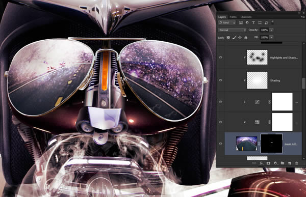306x197 pixels.
Task: Select the curves layer white mask thumbnail
Action: tap(282, 101)
